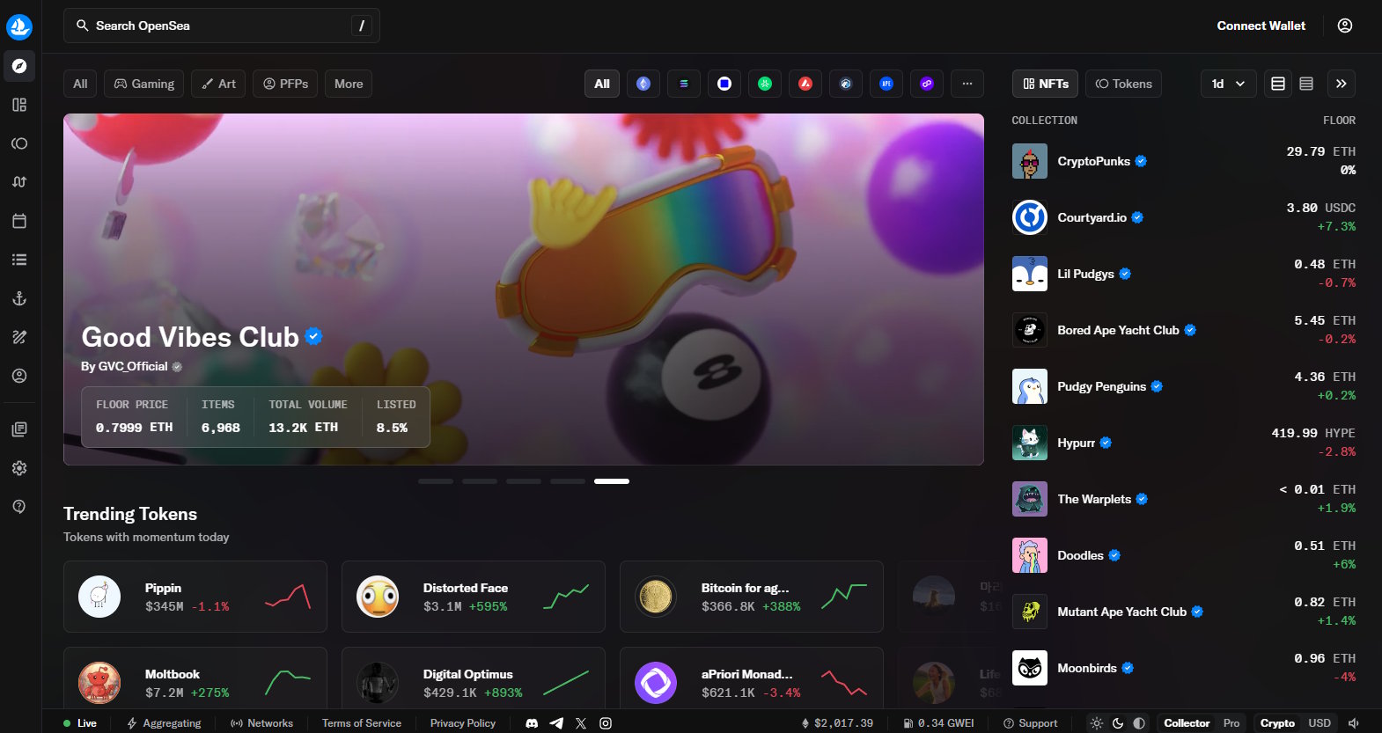Filter by the purple Polygon chain icon

927,84
